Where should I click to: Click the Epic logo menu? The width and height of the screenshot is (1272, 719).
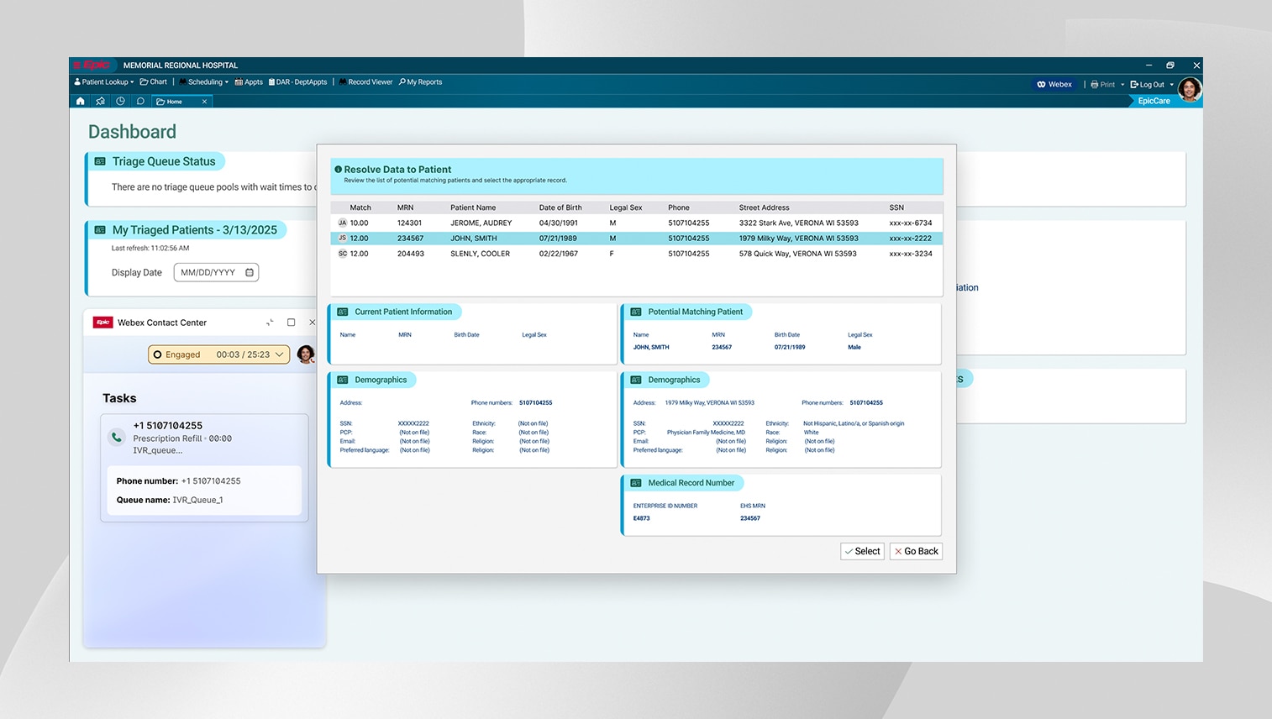tap(93, 66)
